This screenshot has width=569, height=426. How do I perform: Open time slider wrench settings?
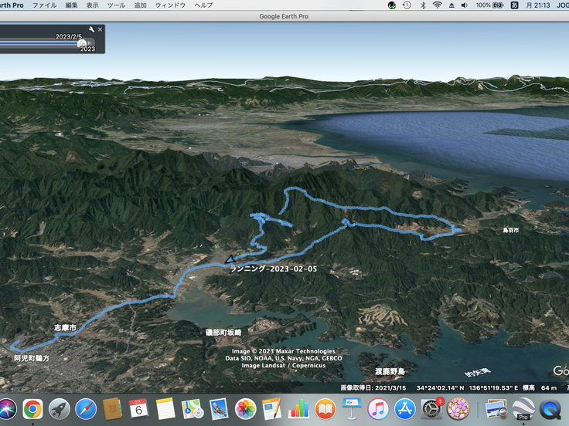point(91,29)
